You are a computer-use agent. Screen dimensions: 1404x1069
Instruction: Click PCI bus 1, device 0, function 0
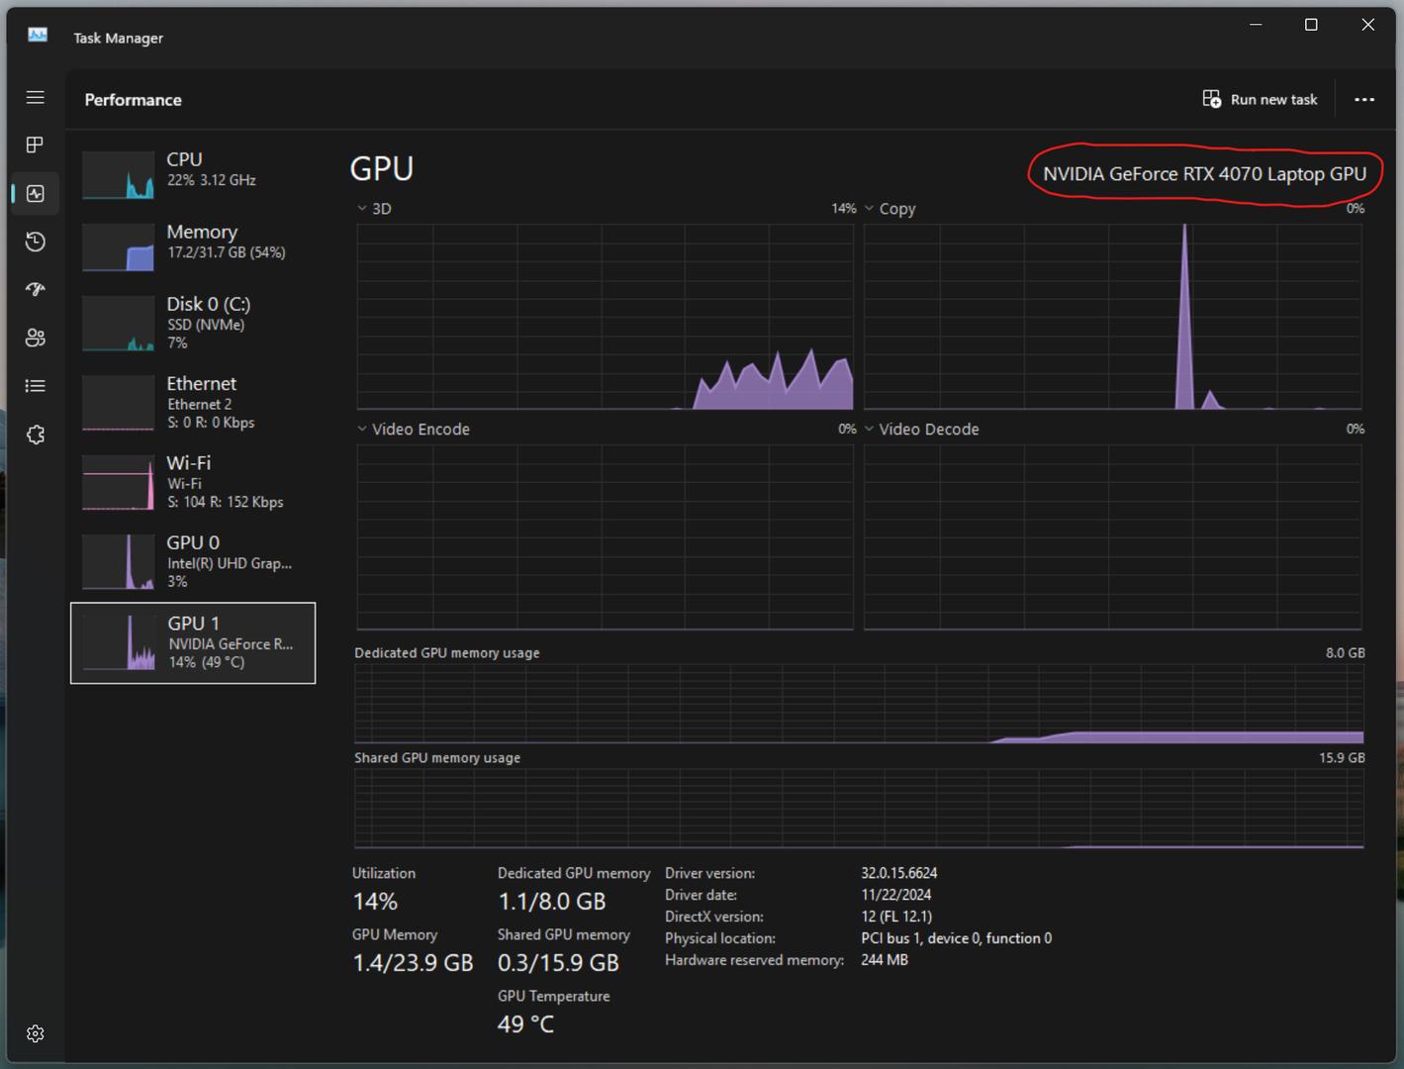[x=956, y=938]
